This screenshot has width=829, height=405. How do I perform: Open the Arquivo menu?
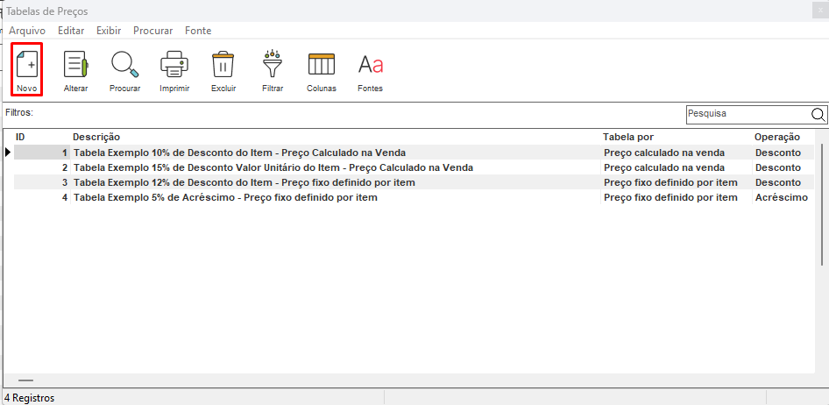26,31
